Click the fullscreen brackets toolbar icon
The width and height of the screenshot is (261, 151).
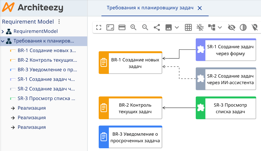[x=99, y=27]
